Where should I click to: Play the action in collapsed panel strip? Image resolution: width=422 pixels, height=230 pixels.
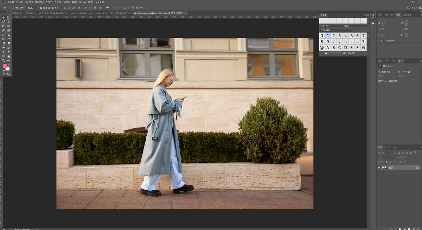373,23
